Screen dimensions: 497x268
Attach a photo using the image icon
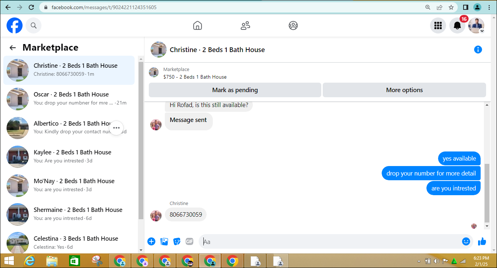164,241
